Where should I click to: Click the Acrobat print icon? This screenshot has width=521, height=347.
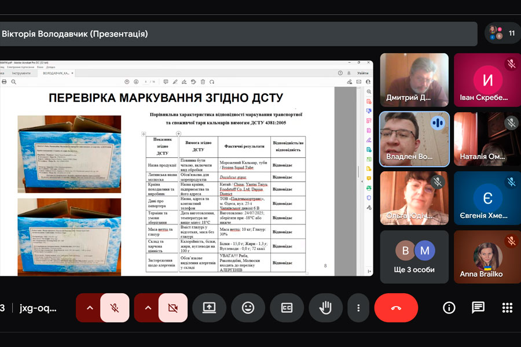5,82
